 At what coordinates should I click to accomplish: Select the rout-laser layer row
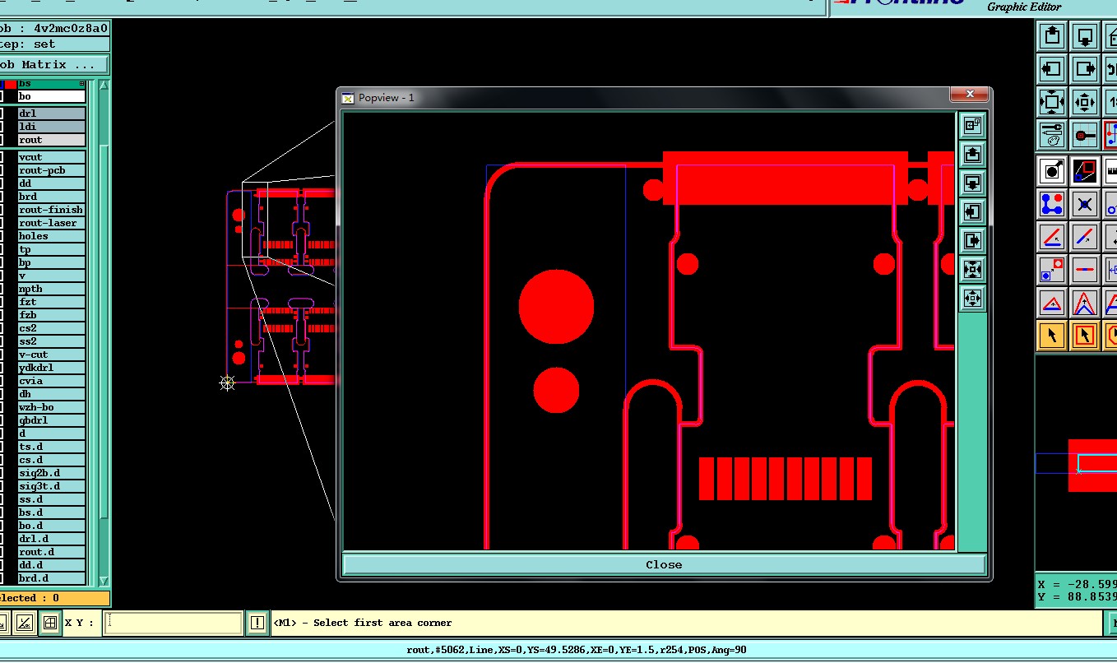[51, 223]
